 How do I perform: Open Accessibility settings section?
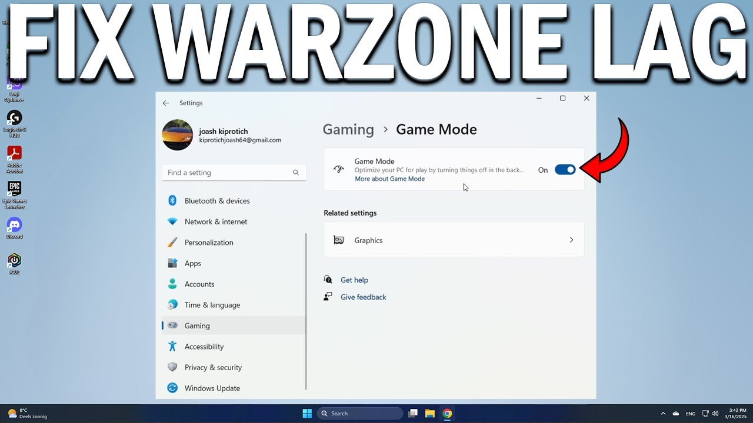234,347
